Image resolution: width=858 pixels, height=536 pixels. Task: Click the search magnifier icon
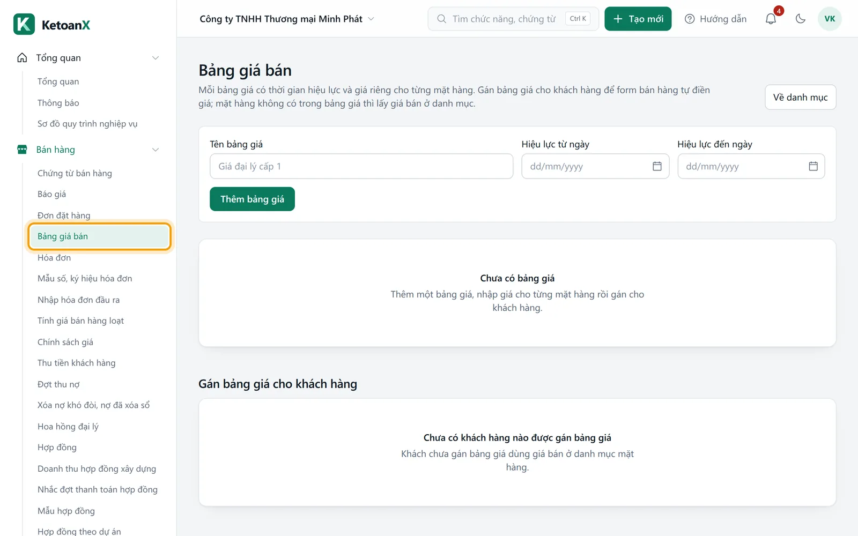[441, 19]
